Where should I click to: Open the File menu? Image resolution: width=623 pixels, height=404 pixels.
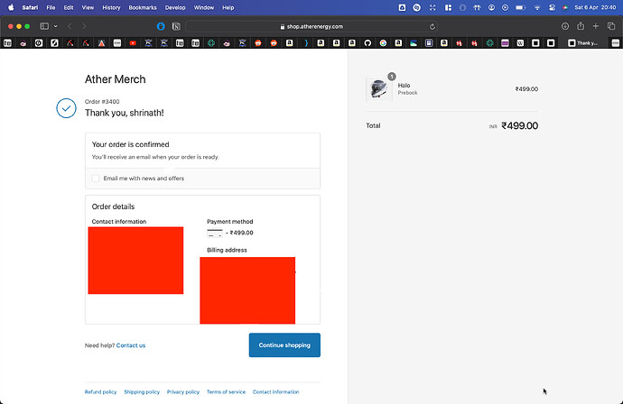click(x=51, y=7)
